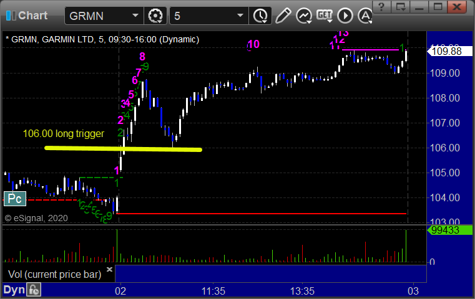Screen dimensions: 475x299
Task: Click the 99433 volume value label
Action: (x=449, y=230)
